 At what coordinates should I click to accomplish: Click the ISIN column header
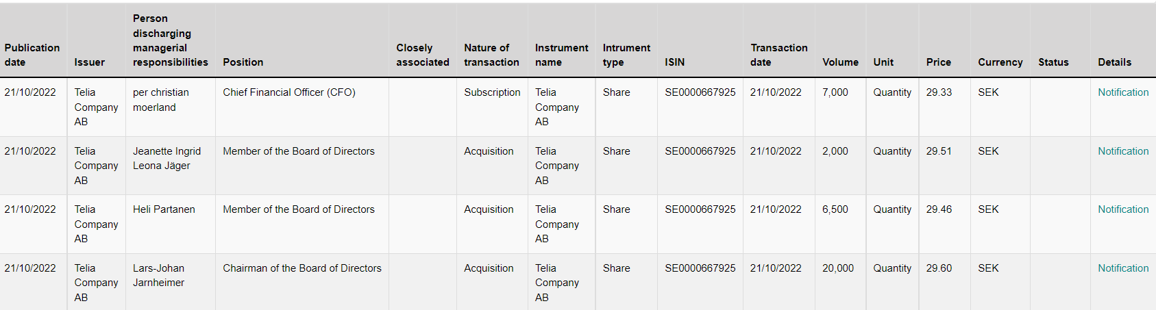point(674,62)
